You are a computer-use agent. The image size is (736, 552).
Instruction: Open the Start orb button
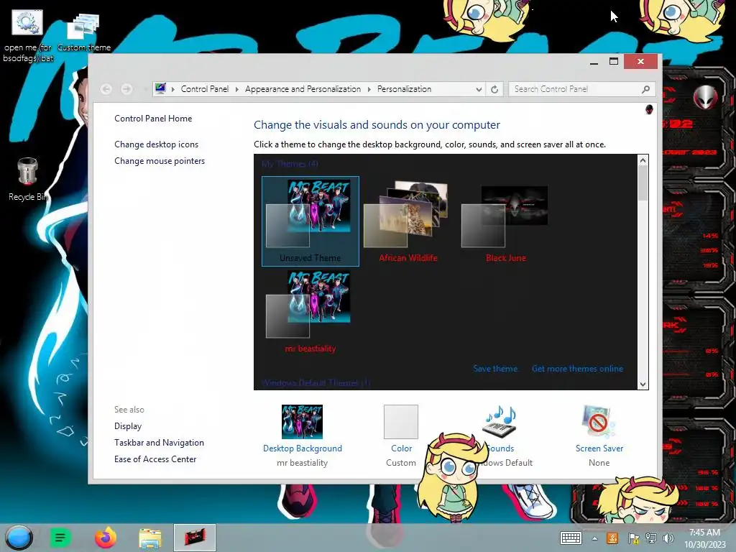pyautogui.click(x=19, y=538)
